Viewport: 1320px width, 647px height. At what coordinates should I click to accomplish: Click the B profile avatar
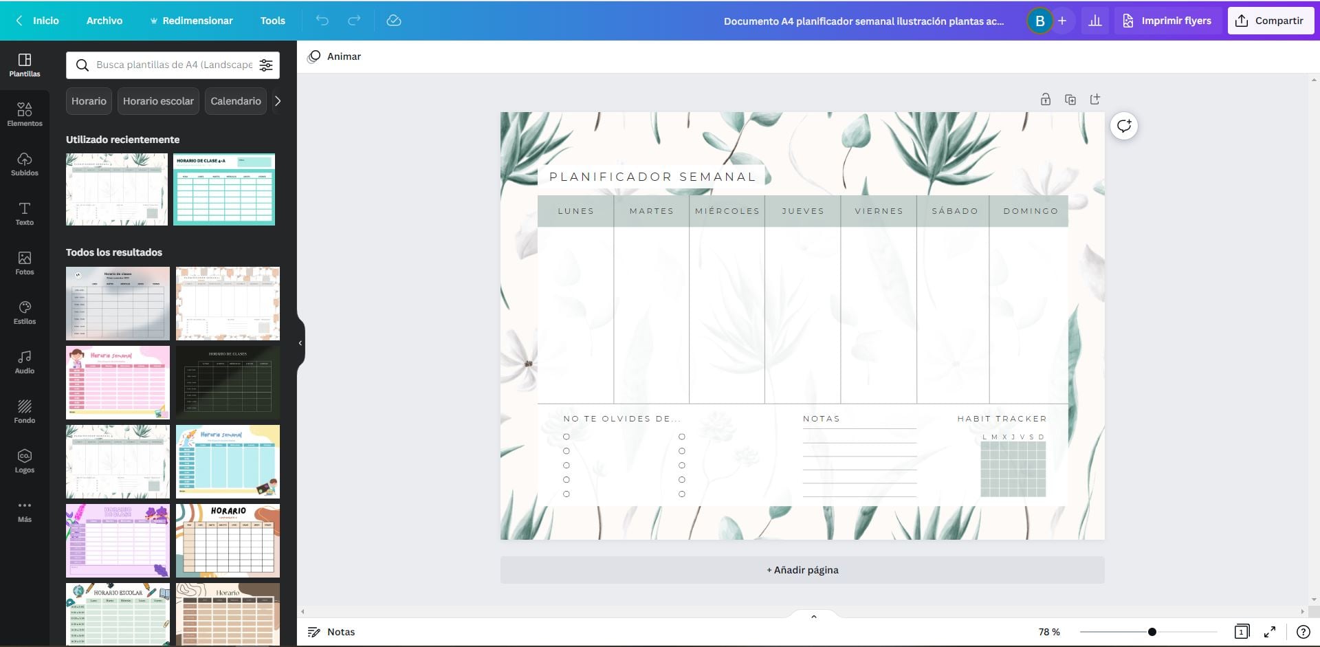tap(1039, 21)
